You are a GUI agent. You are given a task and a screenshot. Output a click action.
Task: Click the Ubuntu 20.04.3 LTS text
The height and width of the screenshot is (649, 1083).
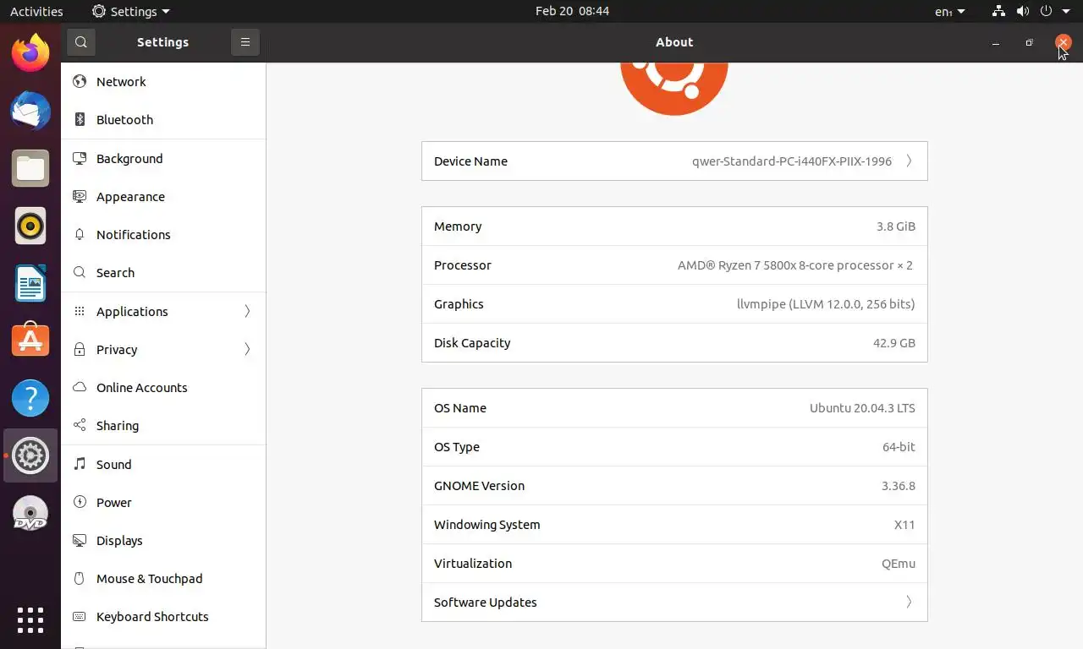862,408
